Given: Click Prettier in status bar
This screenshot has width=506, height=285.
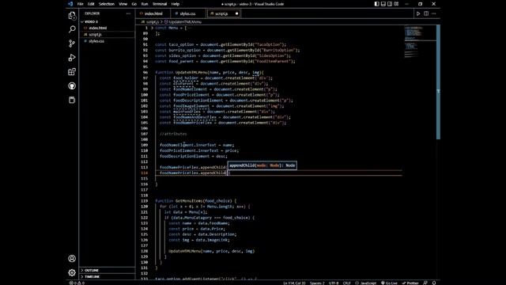Looking at the screenshot, I should click(410, 283).
